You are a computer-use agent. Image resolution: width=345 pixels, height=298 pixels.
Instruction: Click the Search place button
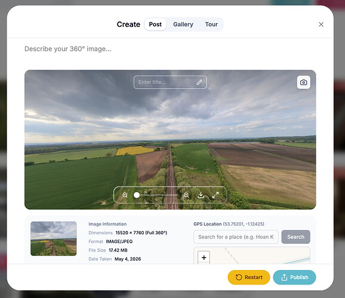pos(295,237)
